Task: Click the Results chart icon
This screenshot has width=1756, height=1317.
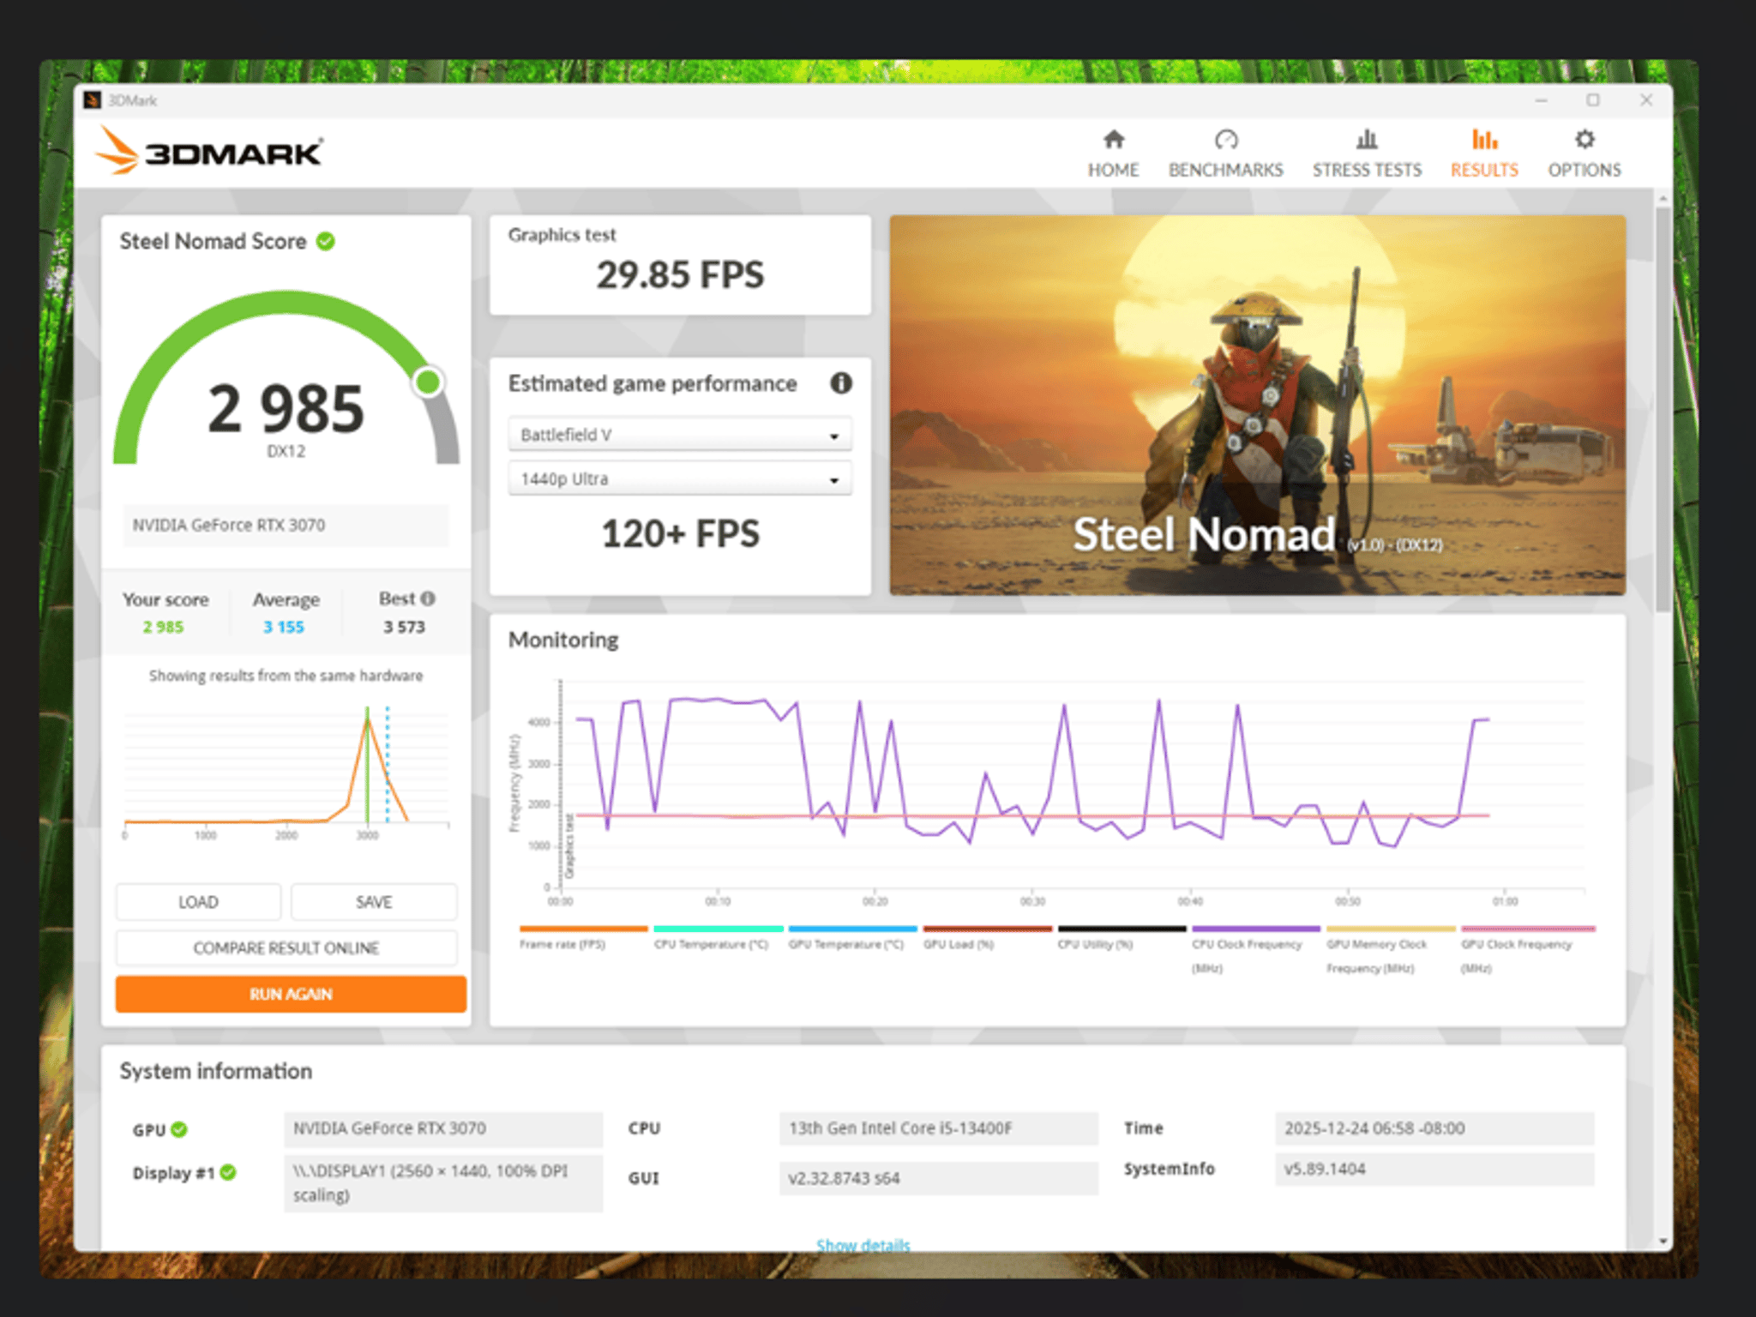Action: pos(1484,139)
